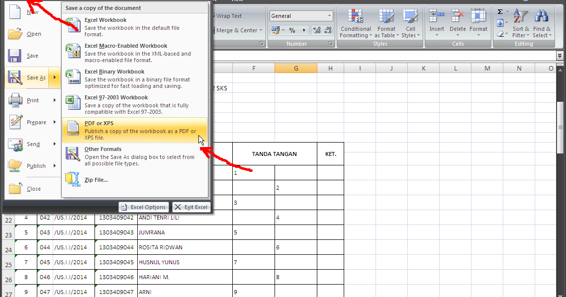Open the Find & Select menu

click(x=542, y=24)
